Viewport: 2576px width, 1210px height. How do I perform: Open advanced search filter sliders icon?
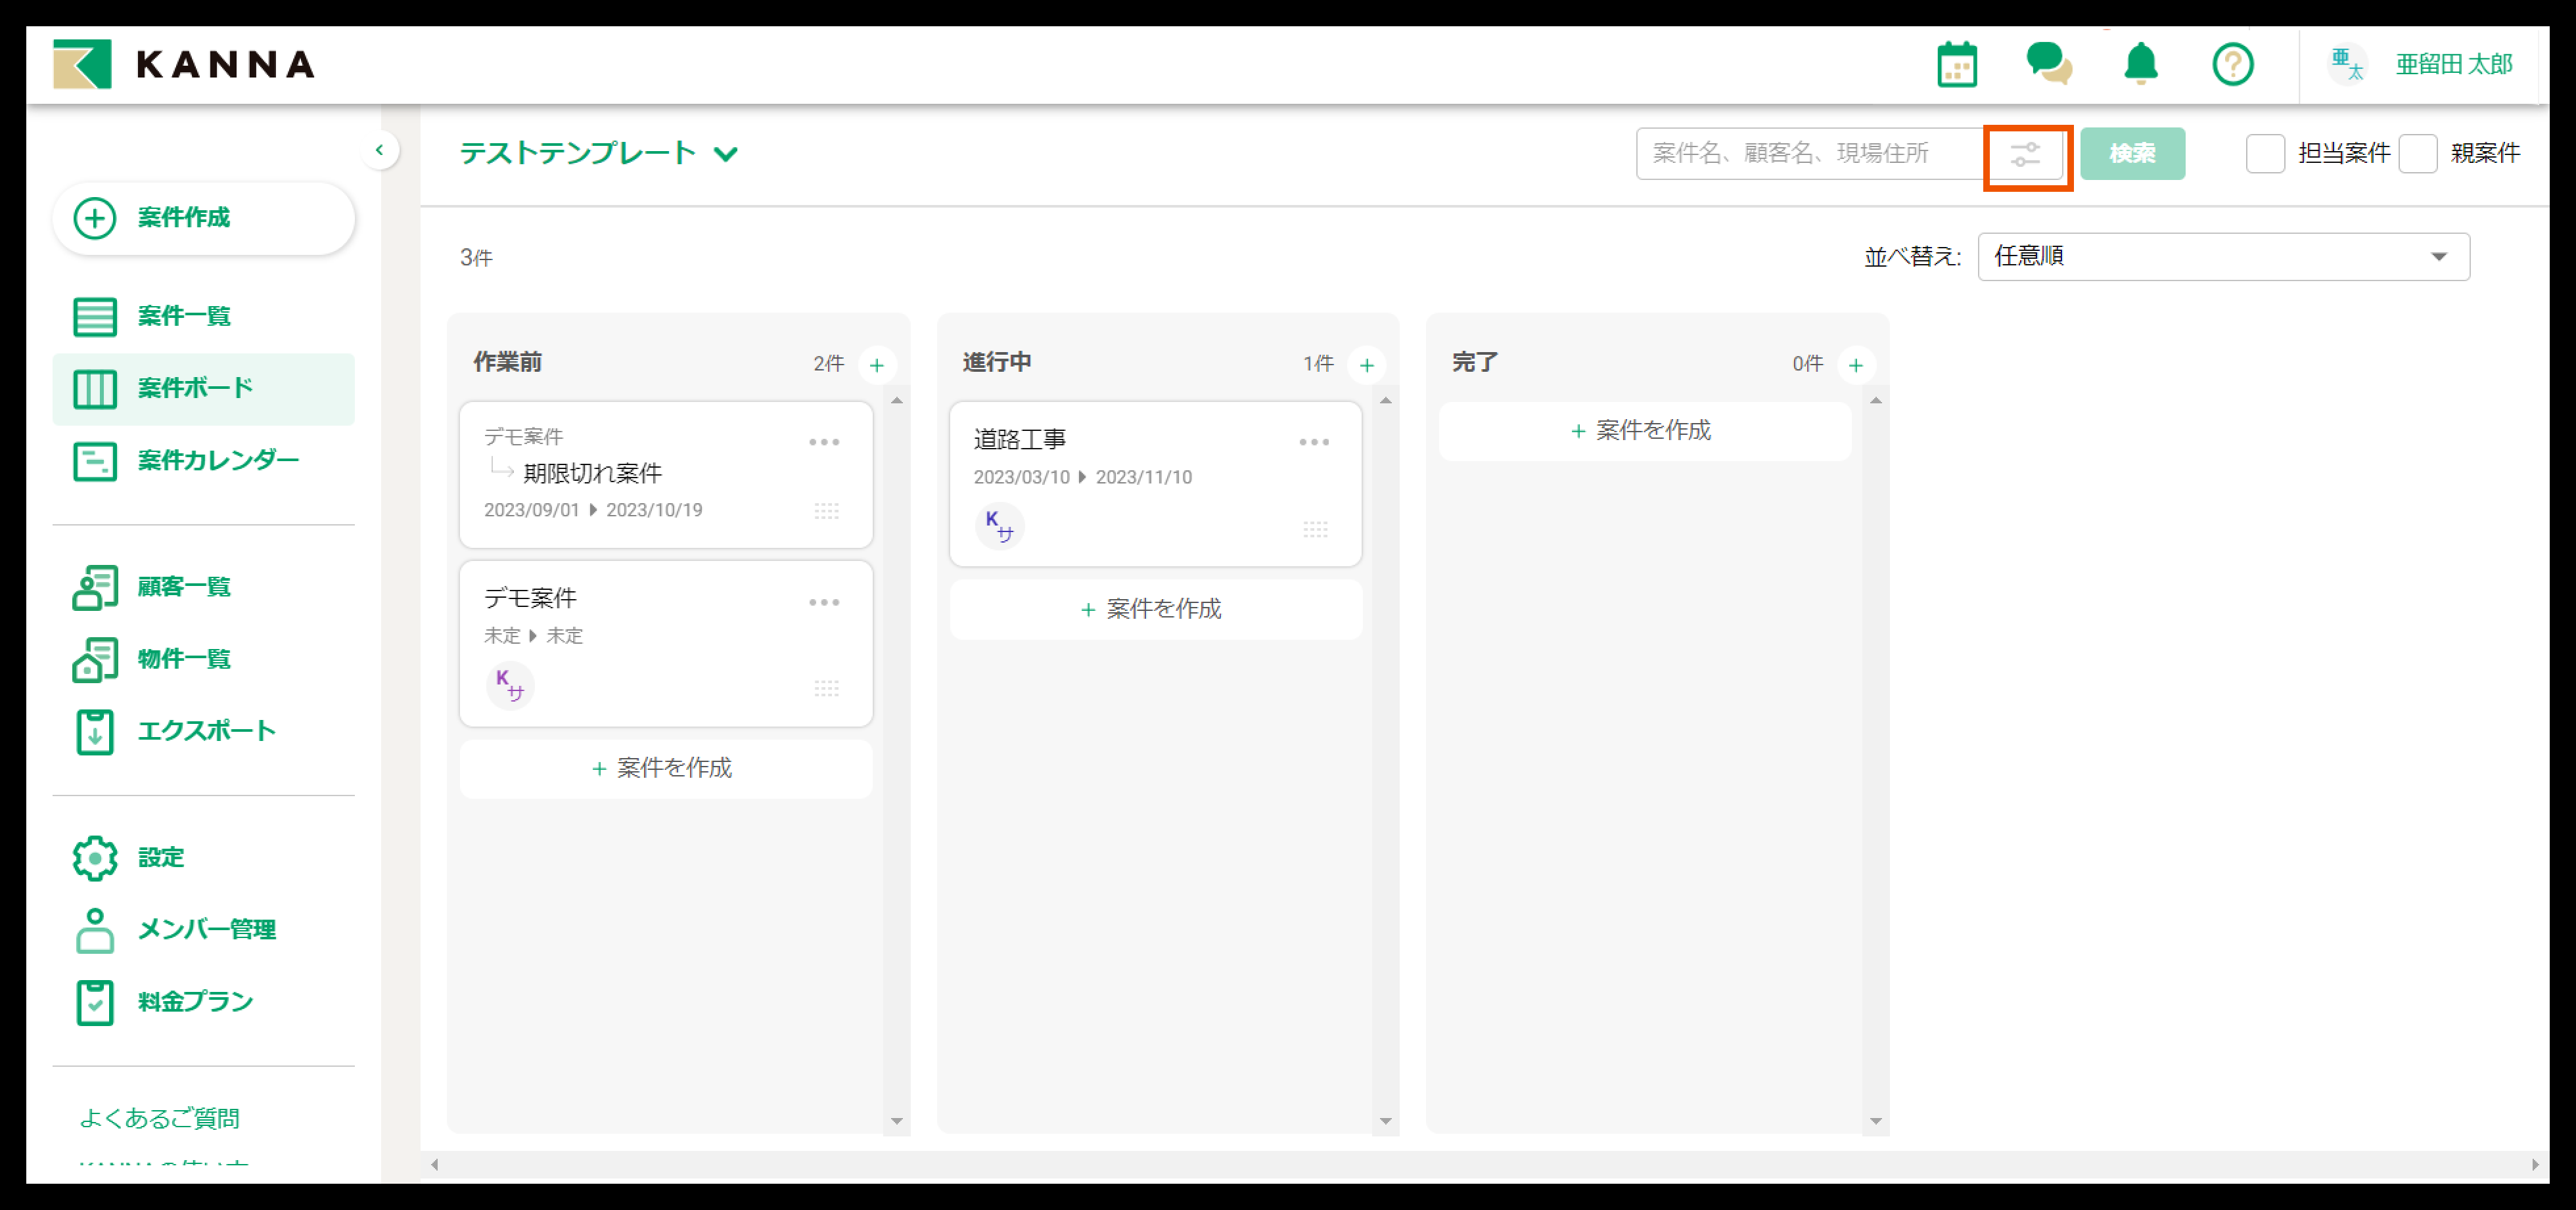pos(2026,155)
